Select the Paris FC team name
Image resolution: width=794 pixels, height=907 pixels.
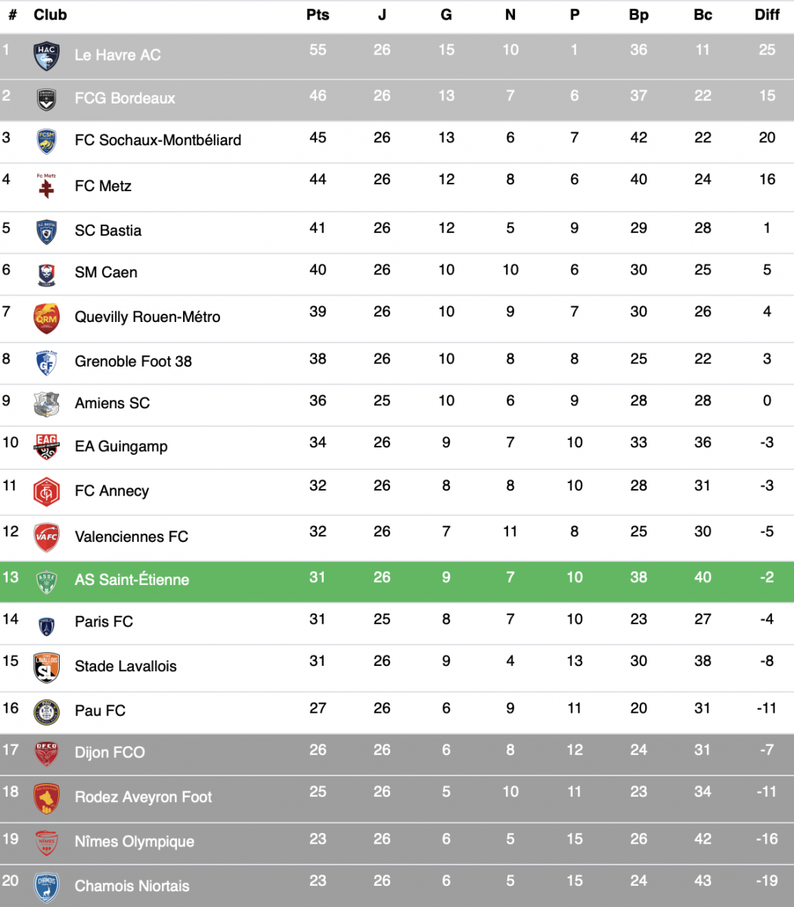[x=104, y=622]
